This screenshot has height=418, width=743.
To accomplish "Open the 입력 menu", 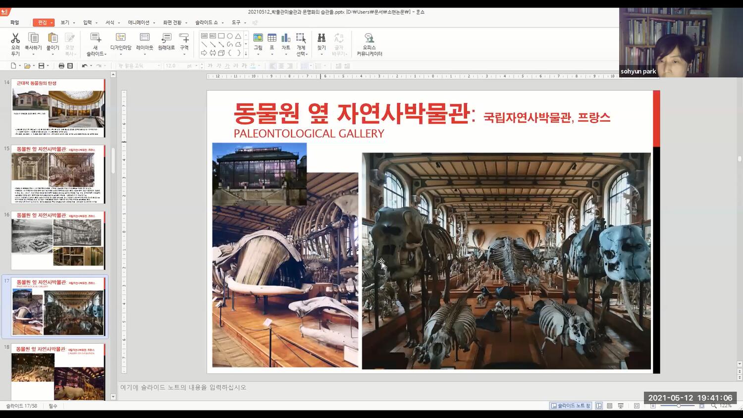I will pyautogui.click(x=88, y=23).
